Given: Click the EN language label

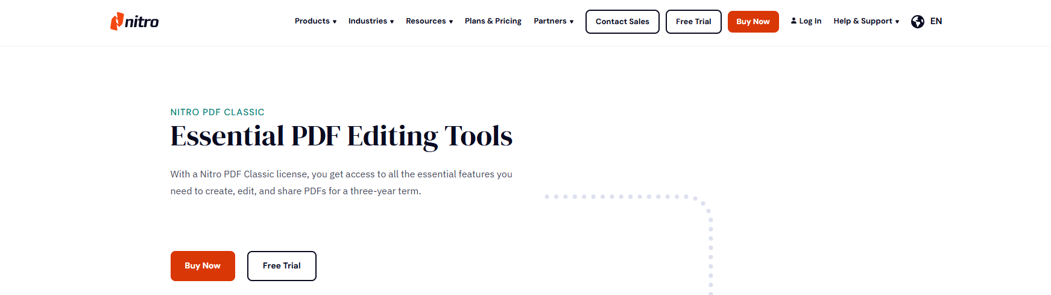Looking at the screenshot, I should (x=936, y=21).
